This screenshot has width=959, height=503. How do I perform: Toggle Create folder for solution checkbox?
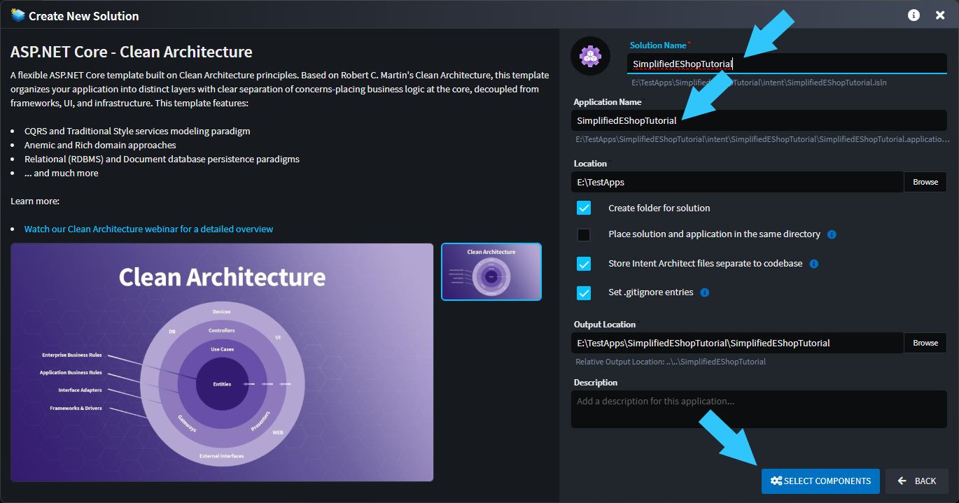pyautogui.click(x=584, y=208)
